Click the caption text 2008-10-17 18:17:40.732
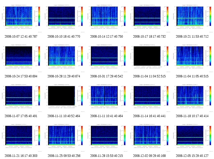The height and width of the screenshot is (159, 214). tap(149, 37)
